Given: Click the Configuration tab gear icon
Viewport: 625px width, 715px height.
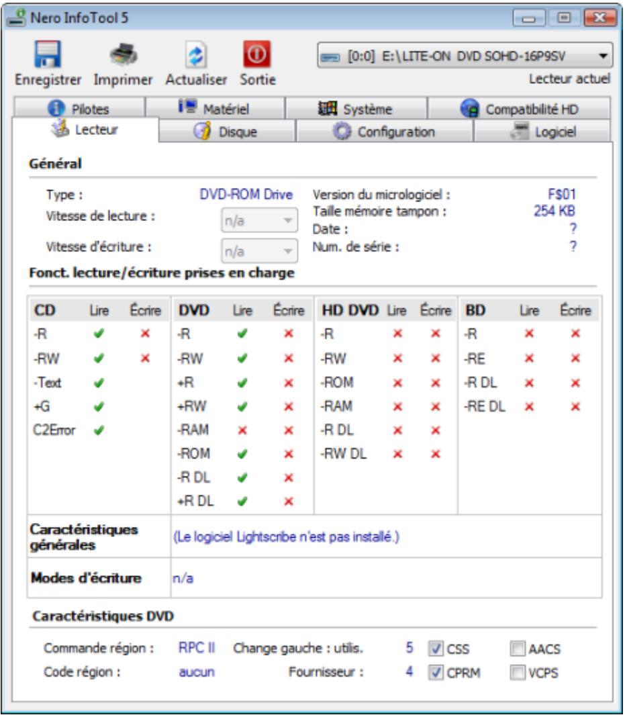Looking at the screenshot, I should (342, 132).
